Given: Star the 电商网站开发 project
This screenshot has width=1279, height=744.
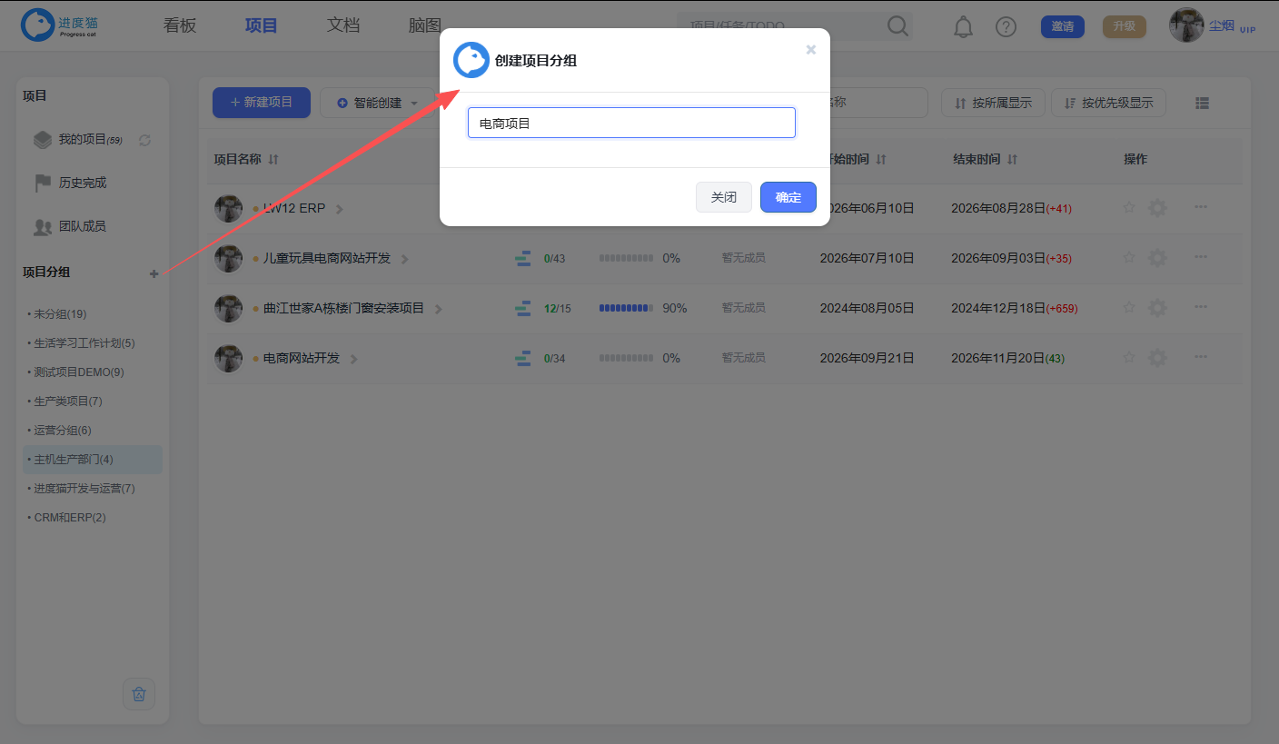Looking at the screenshot, I should click(x=1129, y=358).
